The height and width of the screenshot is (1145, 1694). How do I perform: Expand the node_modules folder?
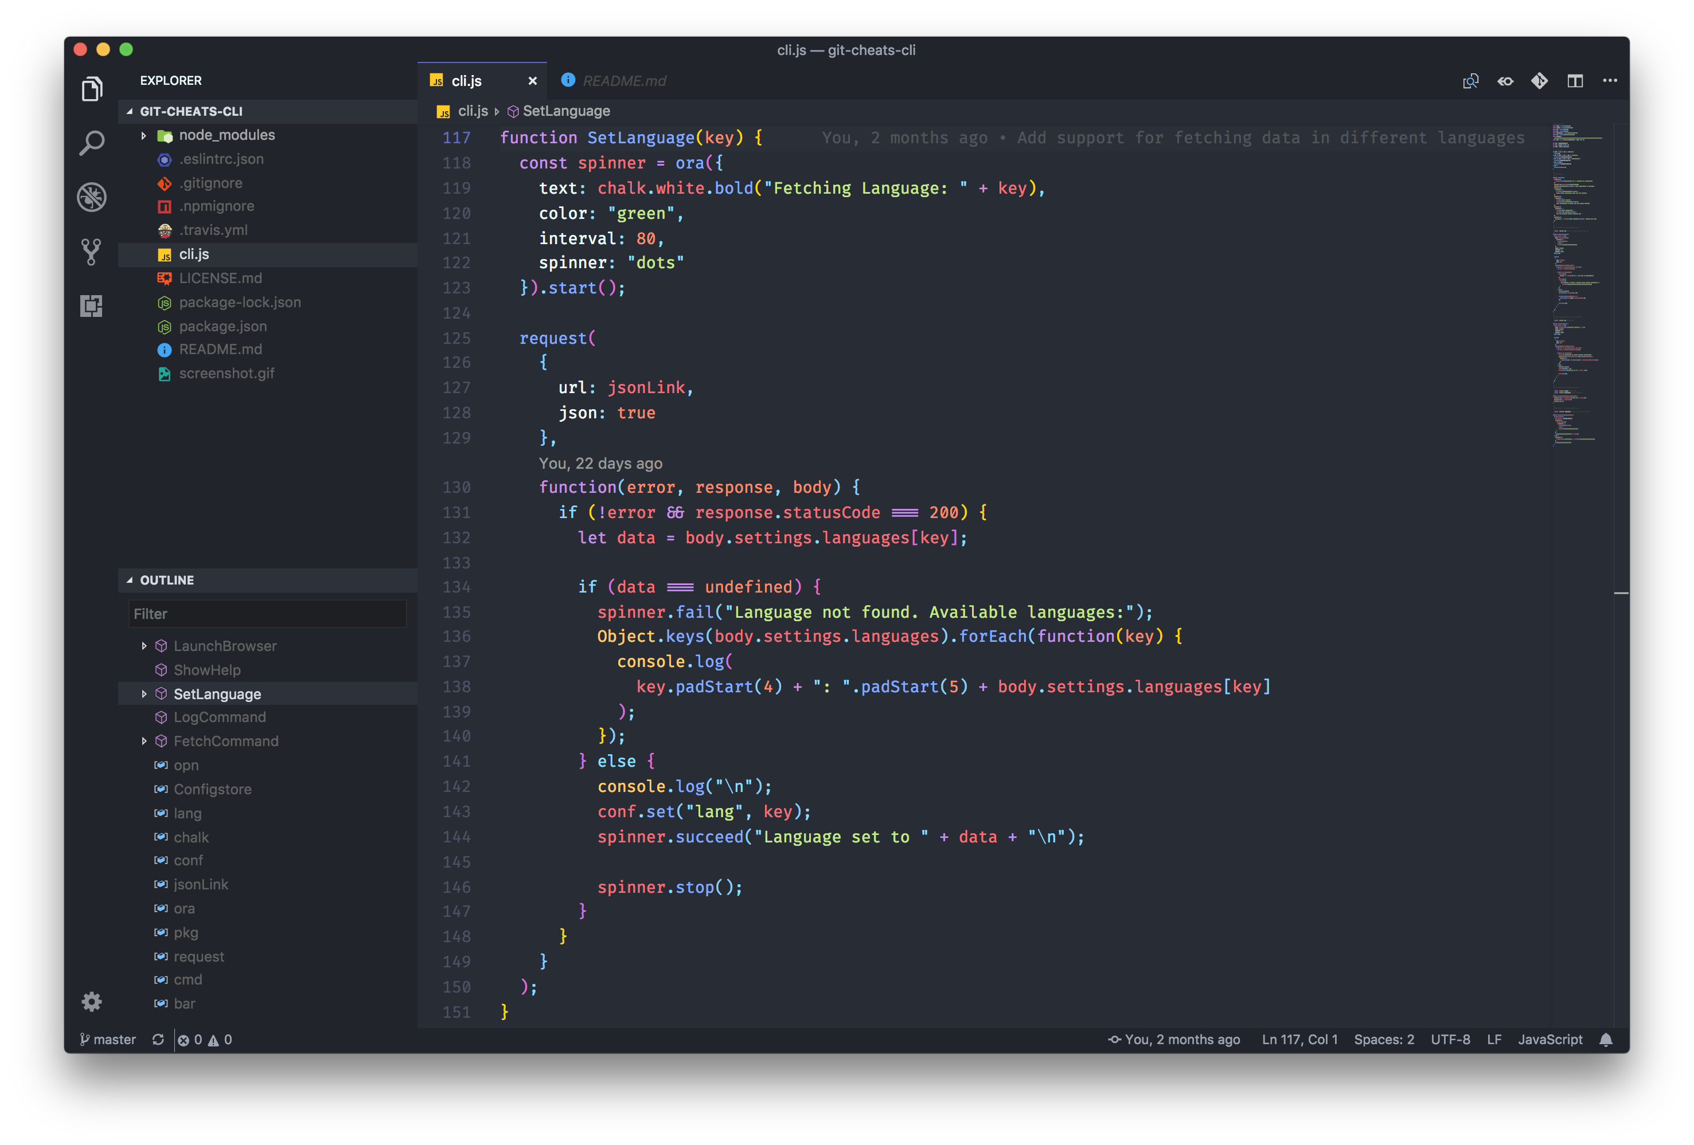coord(143,135)
